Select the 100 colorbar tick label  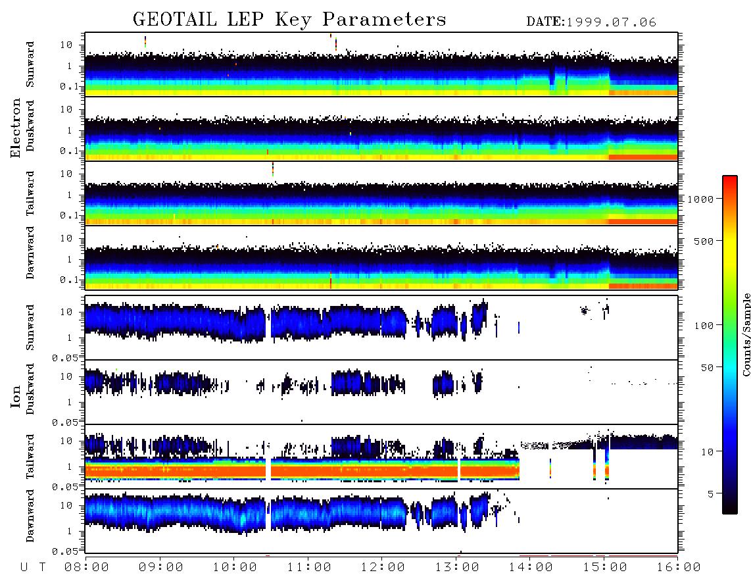pos(704,326)
